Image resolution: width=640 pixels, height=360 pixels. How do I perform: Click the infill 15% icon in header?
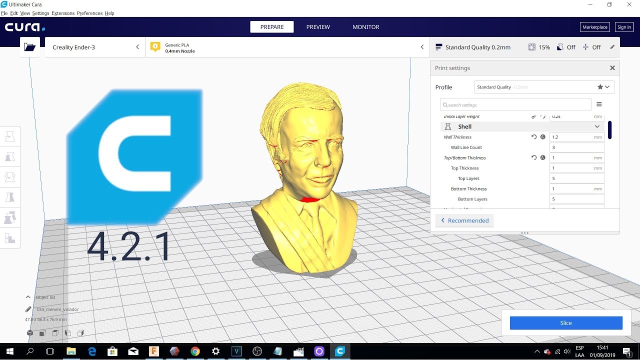point(532,47)
